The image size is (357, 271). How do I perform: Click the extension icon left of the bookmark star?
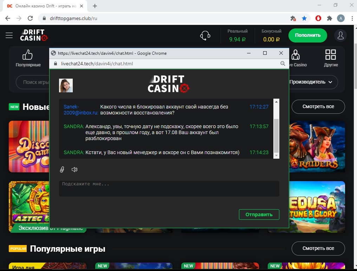point(293,19)
